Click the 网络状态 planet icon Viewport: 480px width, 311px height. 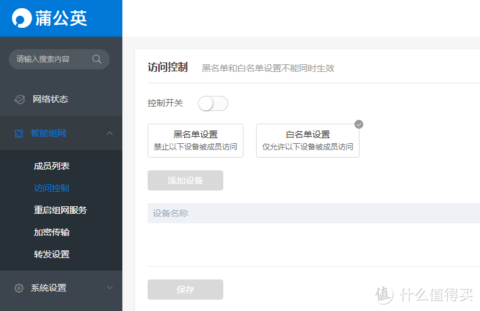[x=20, y=99]
